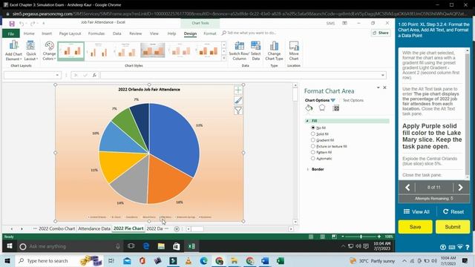Select the Gradient fill radio button
Screen dimensions: 475x267
click(313, 140)
